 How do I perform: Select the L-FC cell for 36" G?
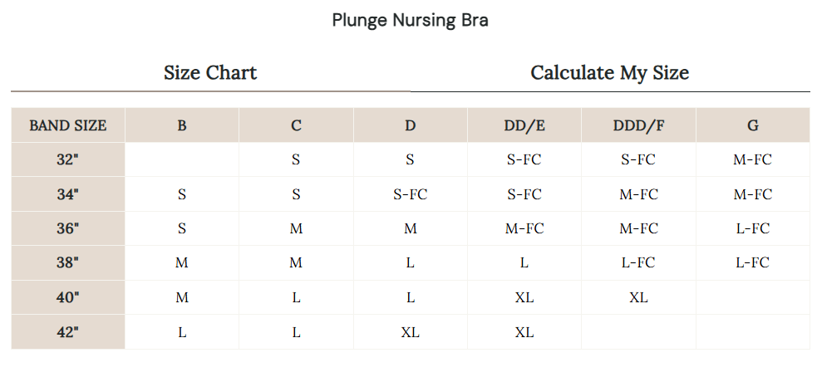[x=752, y=228]
